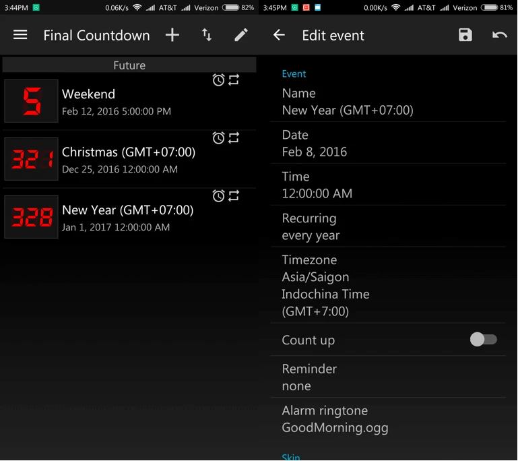Open the Christmas 321 countdown thumbnail
This screenshot has height=461, width=518.
(x=32, y=159)
